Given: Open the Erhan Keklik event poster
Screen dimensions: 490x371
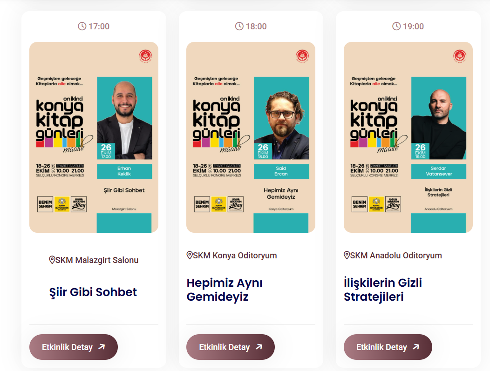Looking at the screenshot, I should pyautogui.click(x=94, y=137).
